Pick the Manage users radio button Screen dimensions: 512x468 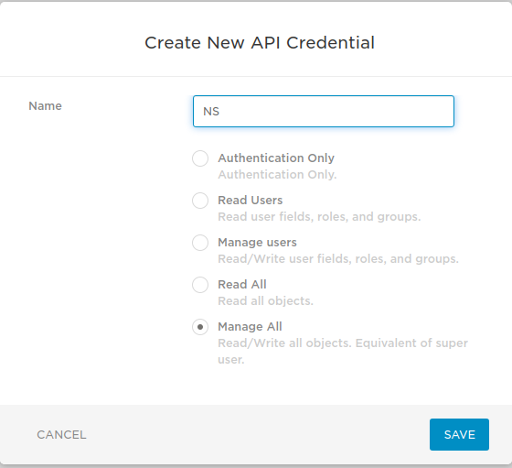pos(200,243)
